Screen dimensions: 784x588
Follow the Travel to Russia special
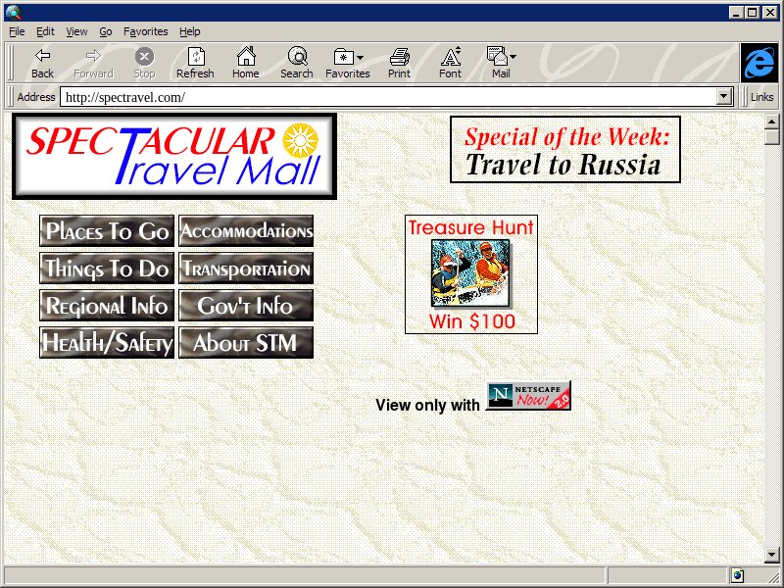point(563,151)
